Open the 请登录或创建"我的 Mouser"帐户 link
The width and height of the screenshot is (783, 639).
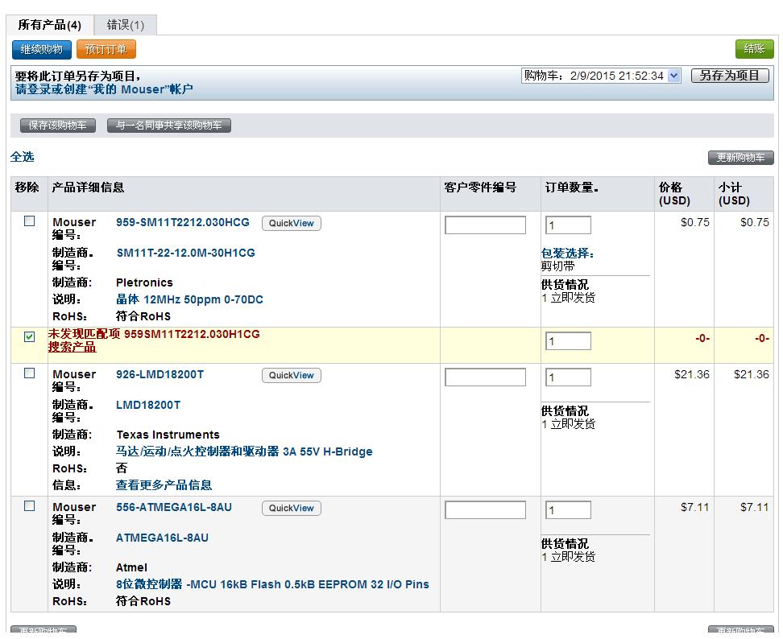tap(104, 89)
